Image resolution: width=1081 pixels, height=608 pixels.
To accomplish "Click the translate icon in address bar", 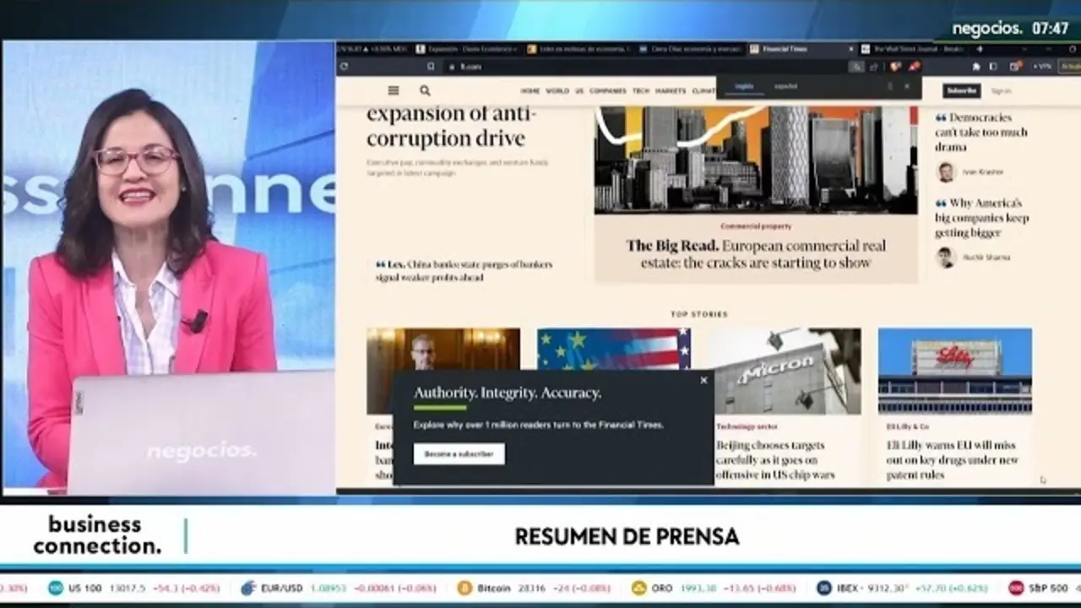I will point(856,67).
